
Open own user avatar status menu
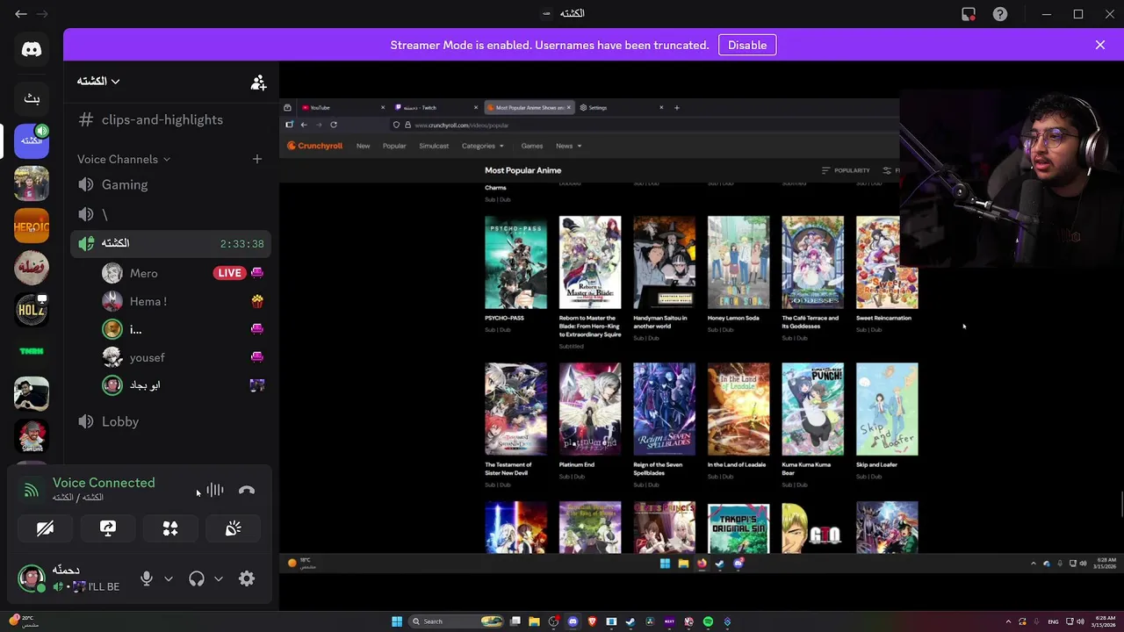(x=32, y=578)
